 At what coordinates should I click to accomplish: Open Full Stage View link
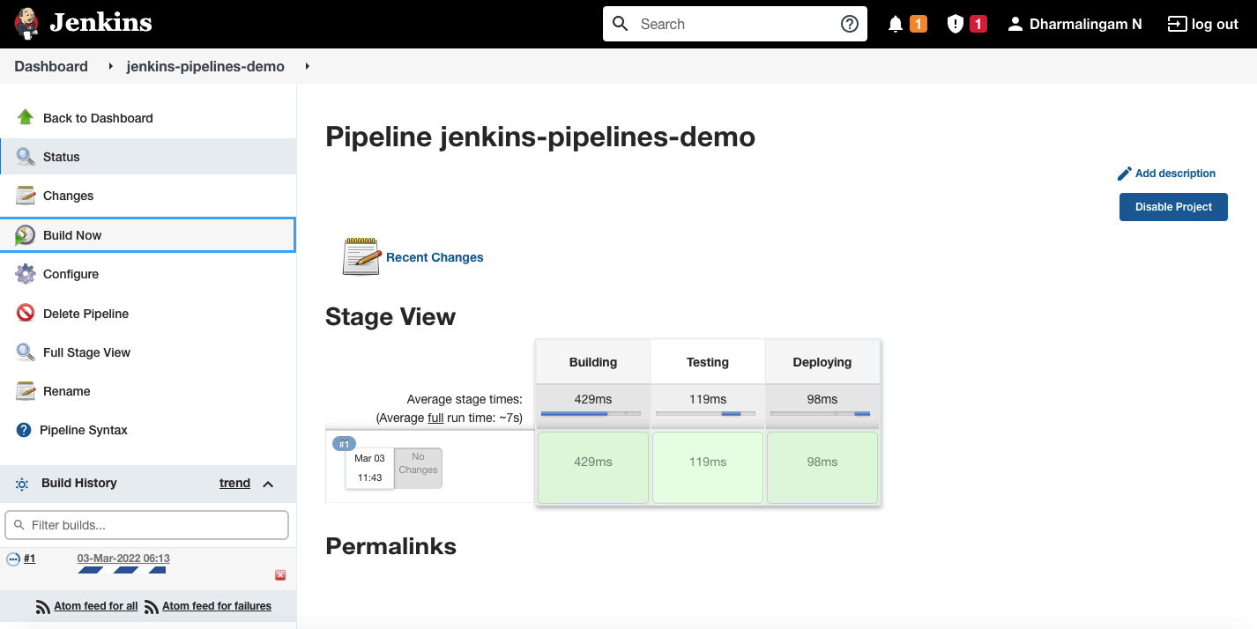tap(86, 352)
